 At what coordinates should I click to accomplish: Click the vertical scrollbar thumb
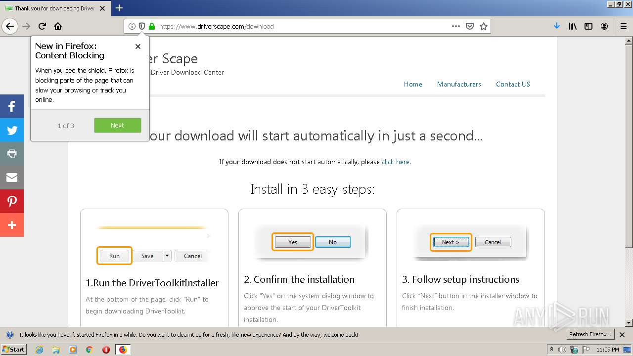[629, 146]
